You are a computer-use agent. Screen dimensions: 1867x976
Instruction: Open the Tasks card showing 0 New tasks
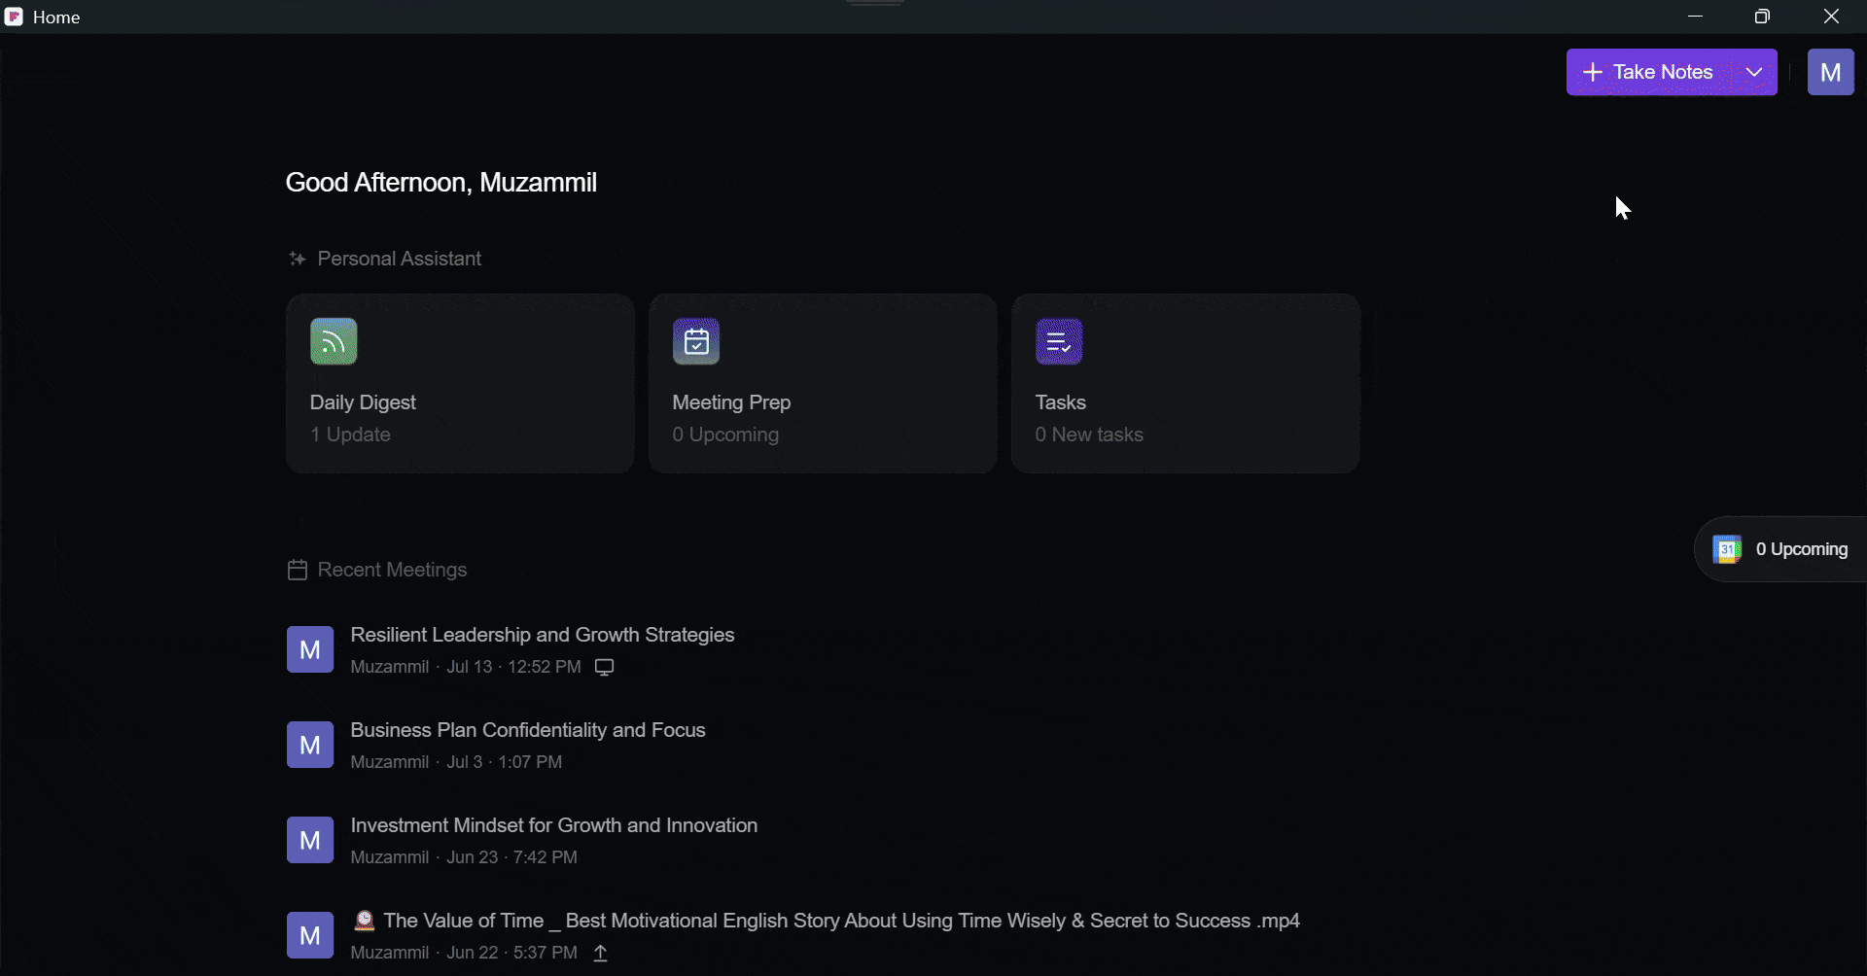[1185, 383]
